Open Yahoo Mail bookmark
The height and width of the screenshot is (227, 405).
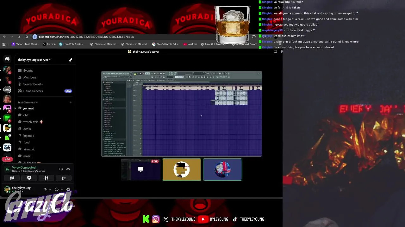[25, 44]
